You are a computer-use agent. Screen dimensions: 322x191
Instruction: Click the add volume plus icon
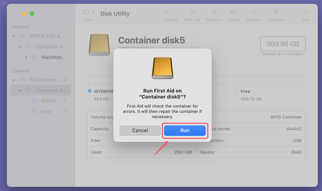166,12
